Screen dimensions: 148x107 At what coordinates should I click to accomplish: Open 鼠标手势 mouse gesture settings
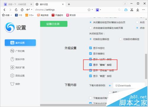point(17,59)
